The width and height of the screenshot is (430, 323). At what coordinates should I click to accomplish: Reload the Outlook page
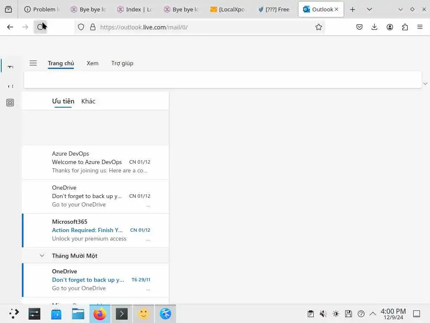click(x=40, y=27)
